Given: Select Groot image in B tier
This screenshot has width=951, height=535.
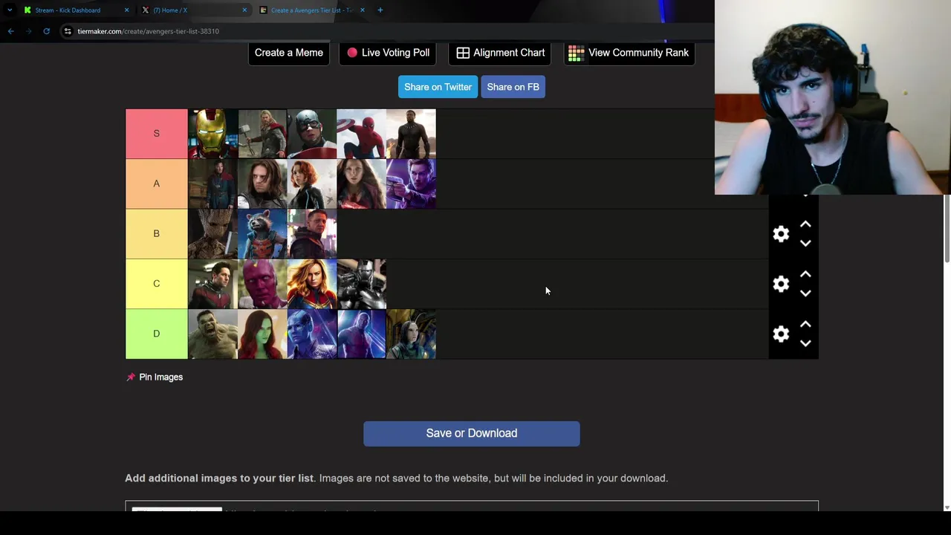Looking at the screenshot, I should pos(213,234).
